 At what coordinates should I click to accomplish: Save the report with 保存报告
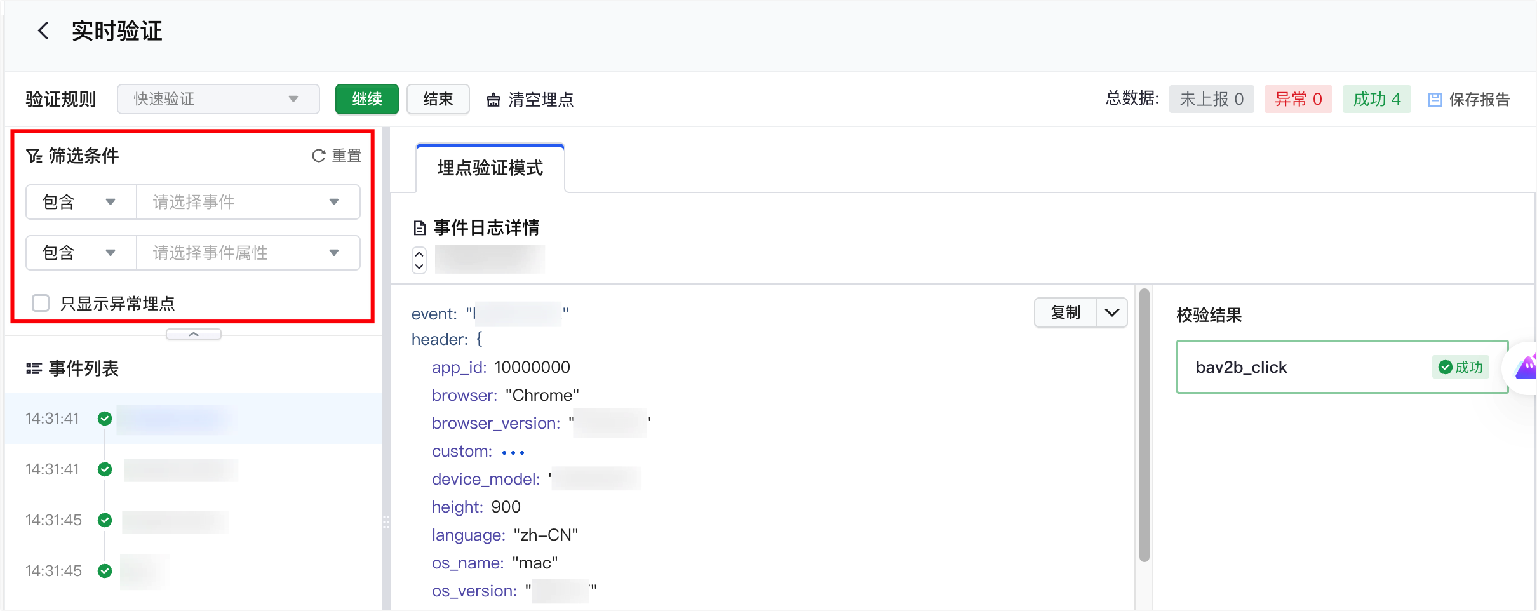(1468, 100)
